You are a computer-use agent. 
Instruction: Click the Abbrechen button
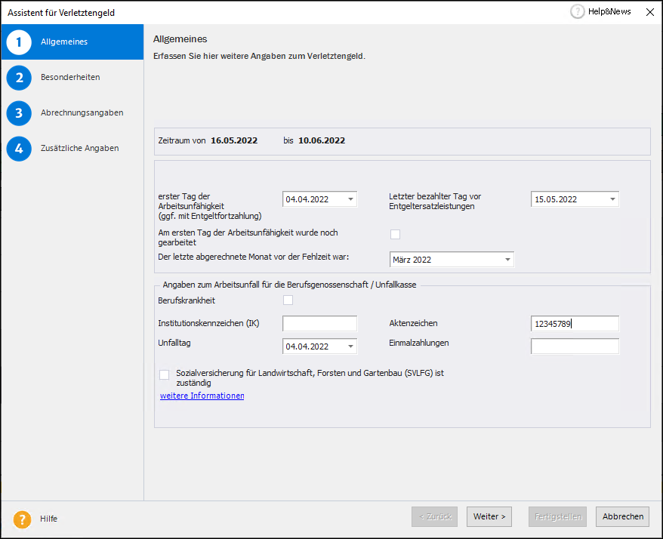click(x=623, y=516)
